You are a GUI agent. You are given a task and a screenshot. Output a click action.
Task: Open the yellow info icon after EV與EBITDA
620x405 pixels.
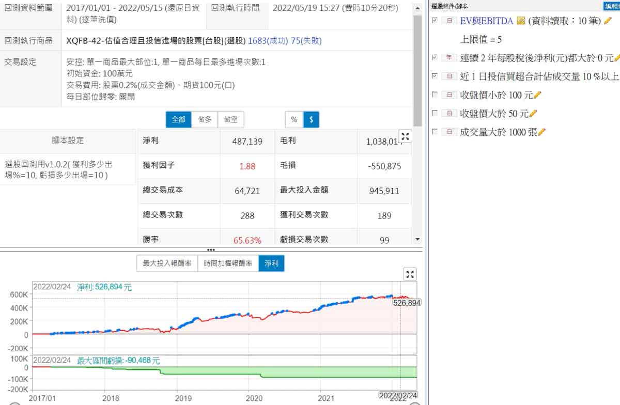click(521, 21)
